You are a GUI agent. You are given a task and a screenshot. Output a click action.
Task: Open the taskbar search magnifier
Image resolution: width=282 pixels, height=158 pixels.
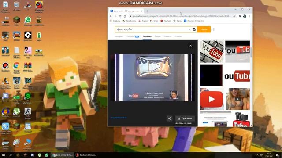[x=11, y=155]
